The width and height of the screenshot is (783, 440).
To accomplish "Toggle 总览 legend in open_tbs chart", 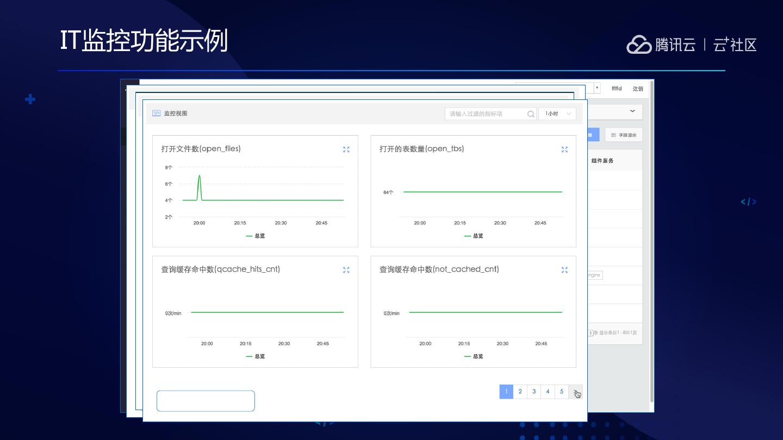I will (x=474, y=236).
